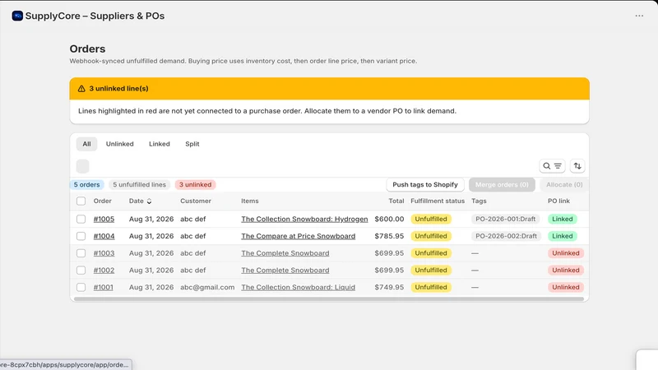
Task: Click the Unfulfilled status of order #1001
Action: pos(431,287)
